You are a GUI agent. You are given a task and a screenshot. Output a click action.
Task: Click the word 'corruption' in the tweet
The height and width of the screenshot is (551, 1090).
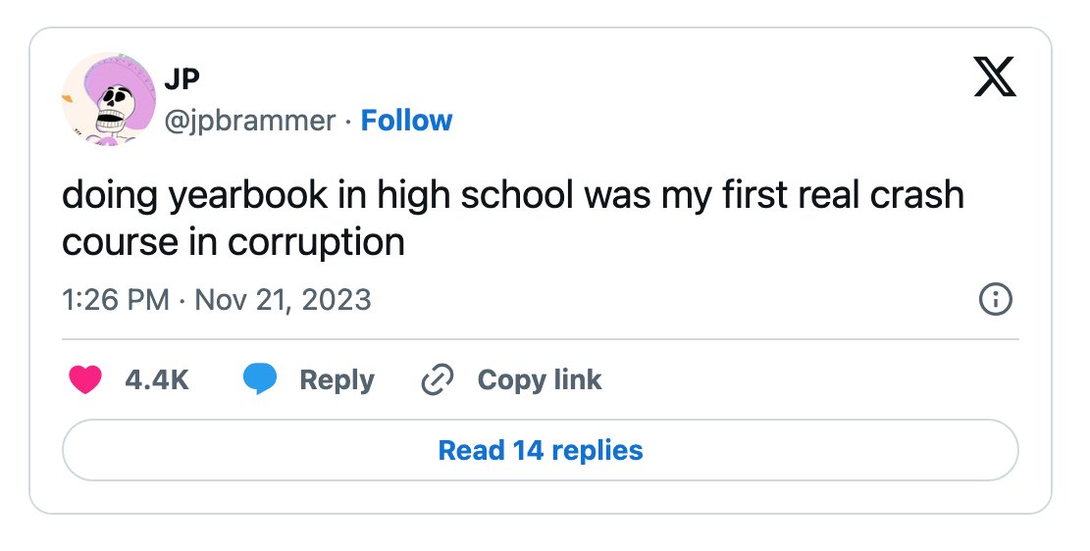coord(316,242)
